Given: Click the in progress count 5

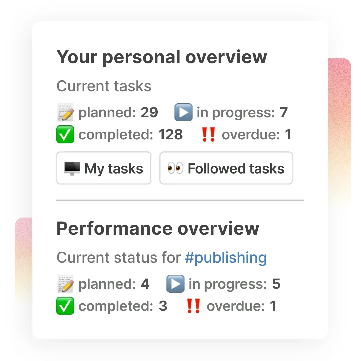Looking at the screenshot, I should tap(276, 284).
